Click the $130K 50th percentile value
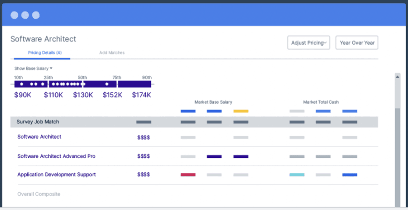The width and height of the screenshot is (408, 210). 83,95
